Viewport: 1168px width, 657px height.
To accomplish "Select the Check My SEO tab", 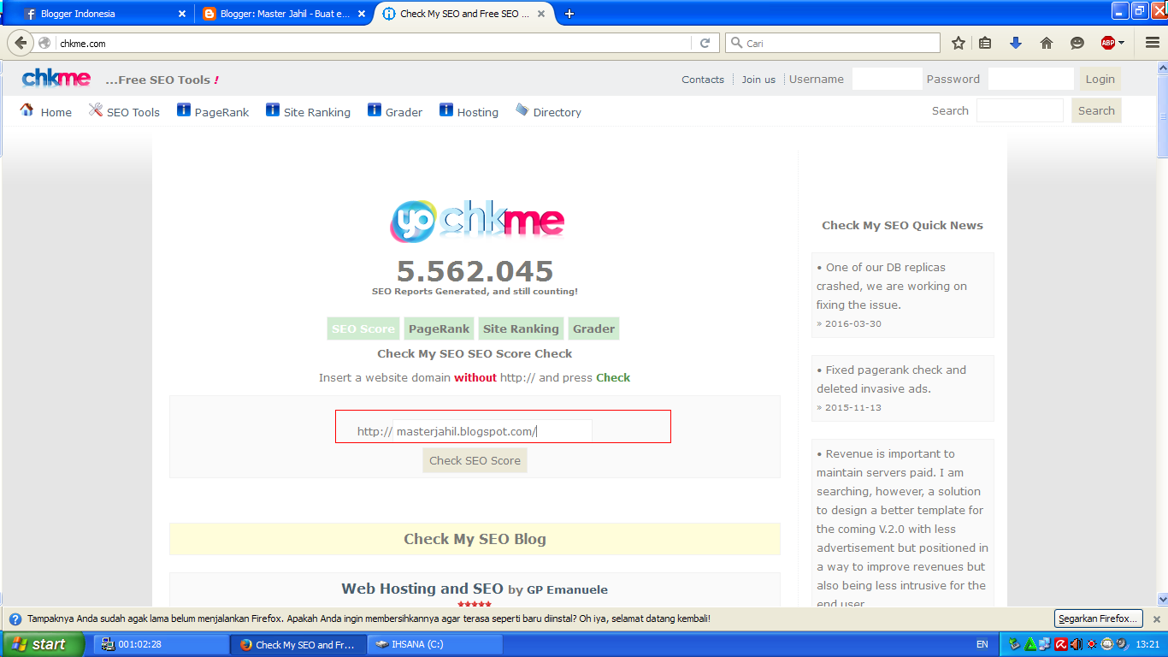I will pyautogui.click(x=464, y=14).
